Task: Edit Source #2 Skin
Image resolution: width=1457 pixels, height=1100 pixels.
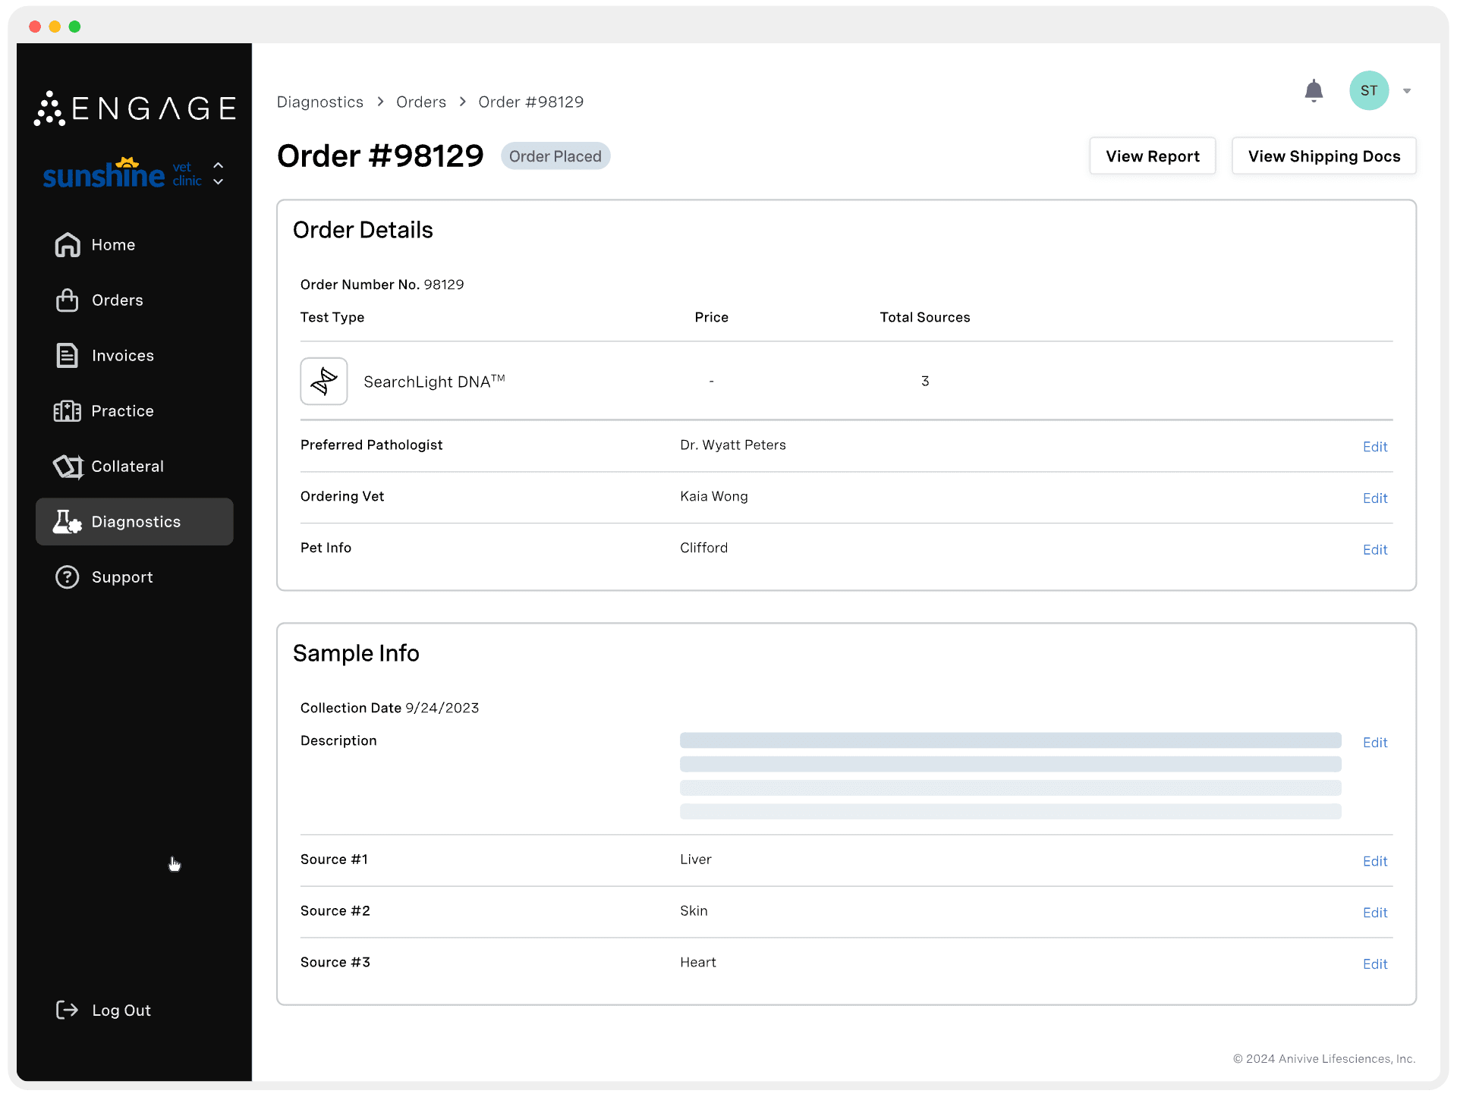Action: pos(1375,913)
